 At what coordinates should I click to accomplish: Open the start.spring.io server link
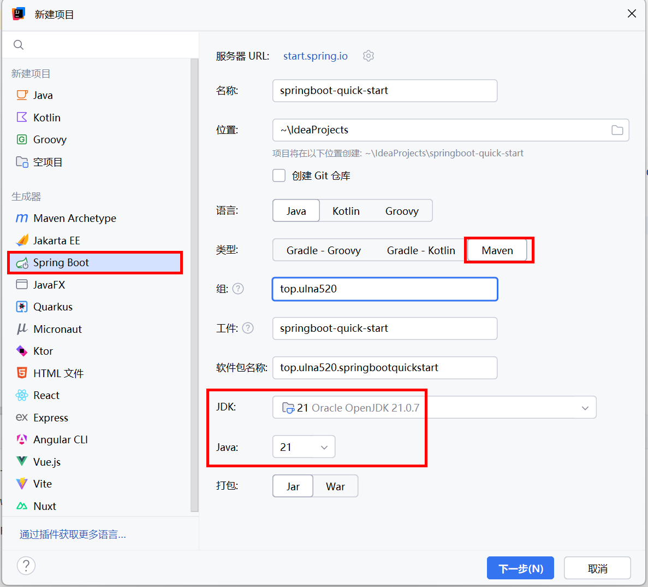pyautogui.click(x=315, y=56)
